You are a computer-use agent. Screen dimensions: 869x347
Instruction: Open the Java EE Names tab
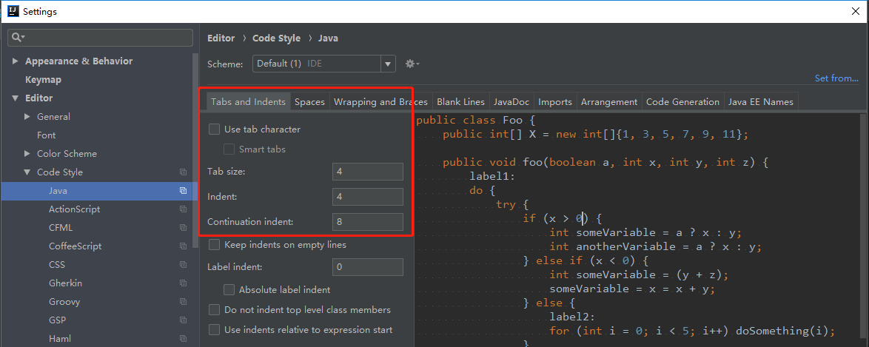(761, 102)
